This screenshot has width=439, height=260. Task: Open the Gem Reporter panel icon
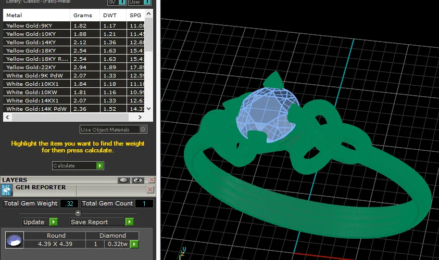pos(6,190)
